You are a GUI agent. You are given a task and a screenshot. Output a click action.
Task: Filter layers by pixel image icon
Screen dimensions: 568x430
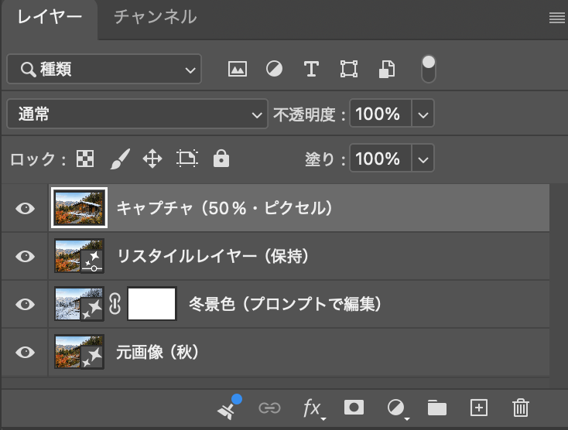coord(238,69)
